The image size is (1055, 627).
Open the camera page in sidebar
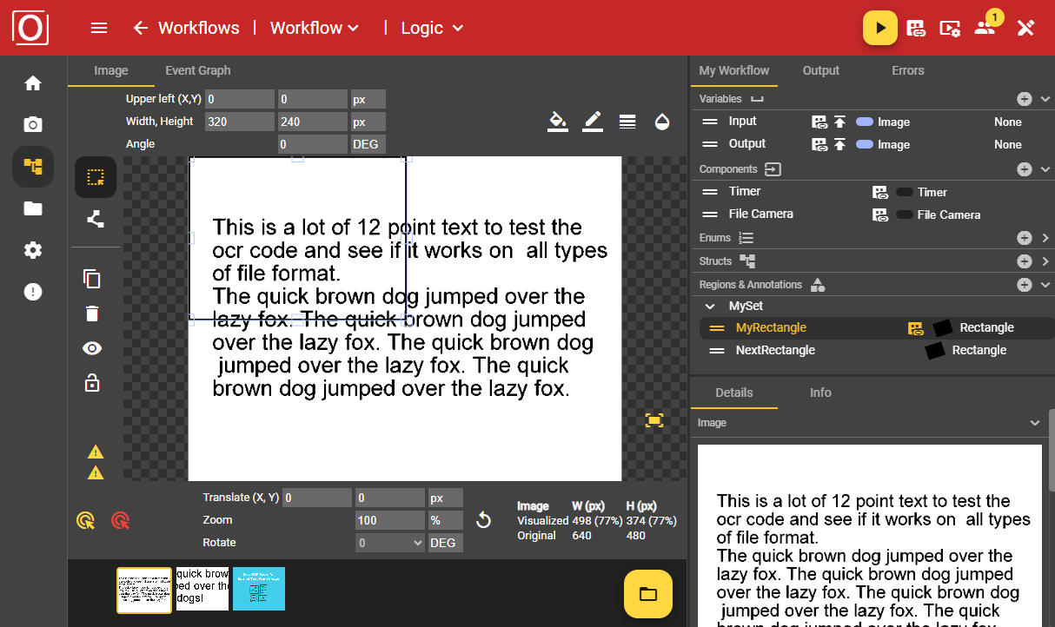tap(33, 125)
